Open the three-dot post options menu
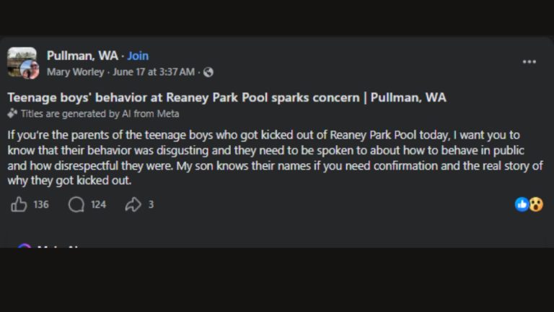This screenshot has width=554, height=312. pos(529,62)
